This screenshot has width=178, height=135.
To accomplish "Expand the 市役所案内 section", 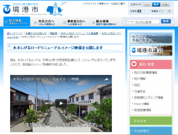I will tap(151, 130).
